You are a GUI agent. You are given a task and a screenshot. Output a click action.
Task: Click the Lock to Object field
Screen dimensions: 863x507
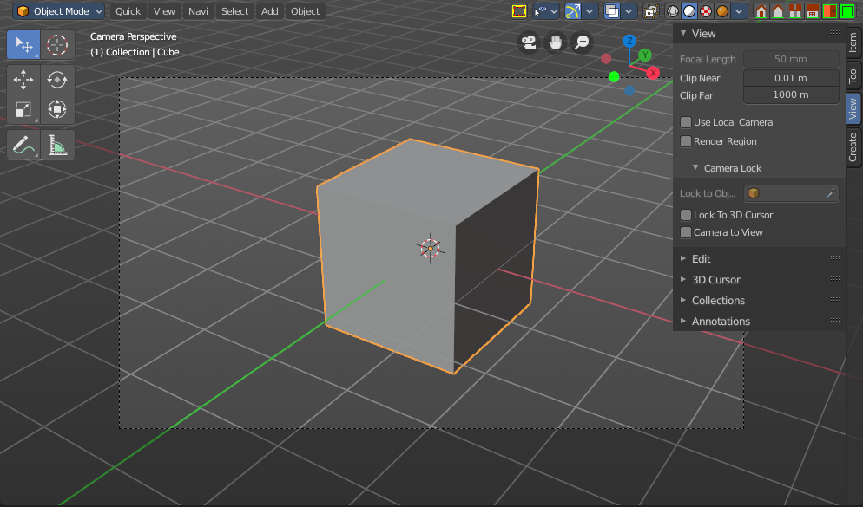791,193
